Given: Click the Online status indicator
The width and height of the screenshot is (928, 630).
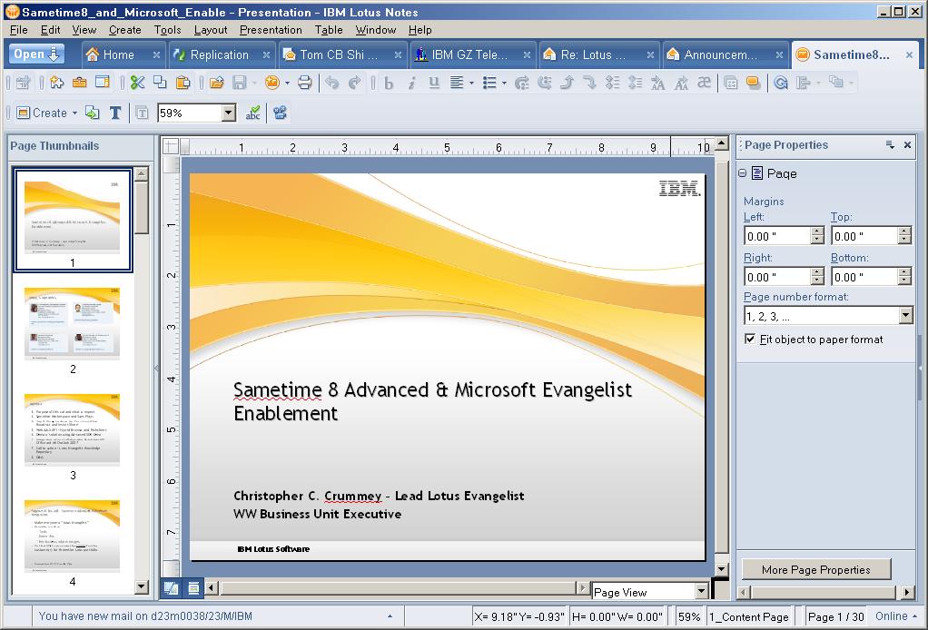Looking at the screenshot, I should coord(895,615).
